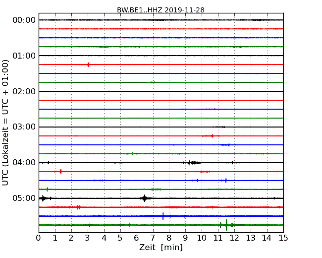Click the blue burst on 03:30 trace
The width and height of the screenshot is (322, 258).
[225, 145]
